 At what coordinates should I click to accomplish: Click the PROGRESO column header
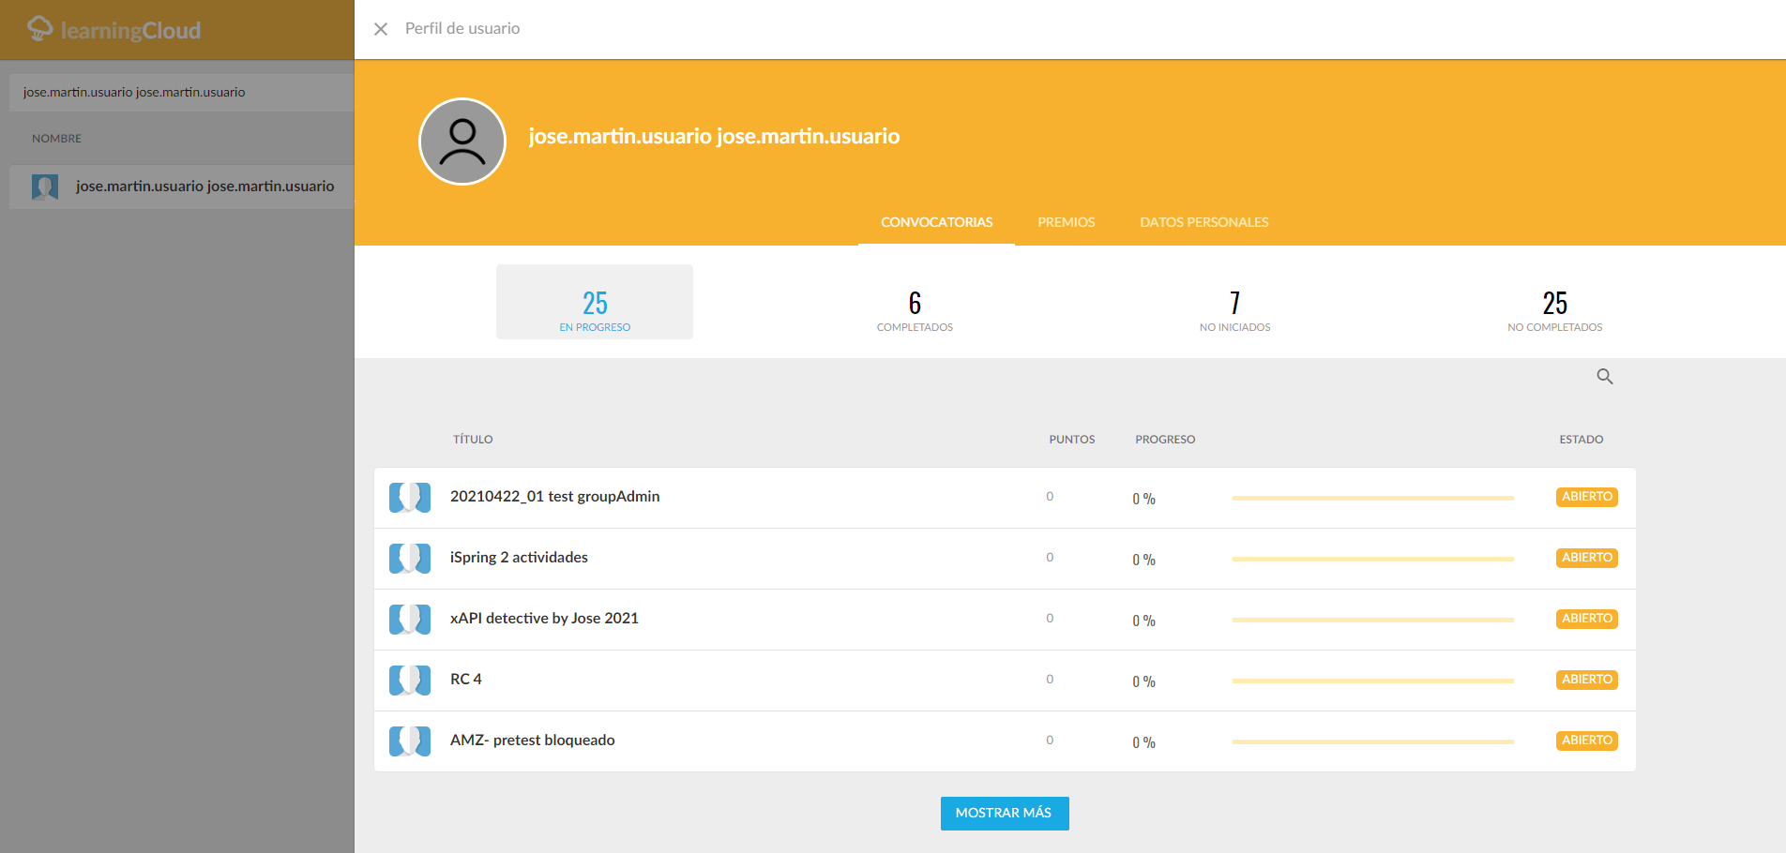(1165, 440)
